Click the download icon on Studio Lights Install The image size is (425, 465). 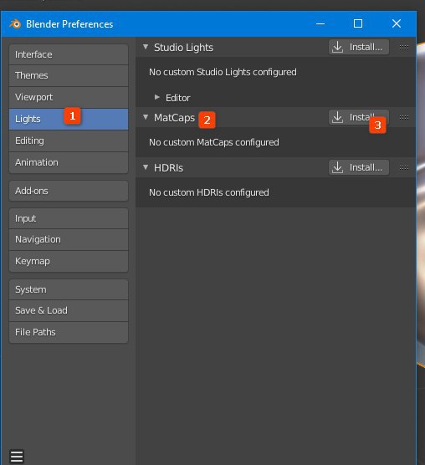click(x=337, y=47)
